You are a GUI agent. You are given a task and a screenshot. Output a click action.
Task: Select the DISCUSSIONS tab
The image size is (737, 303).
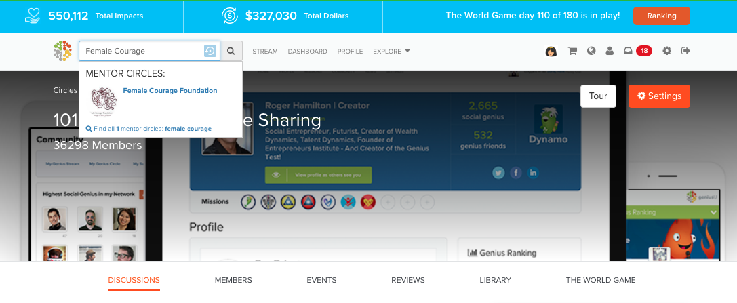point(134,280)
